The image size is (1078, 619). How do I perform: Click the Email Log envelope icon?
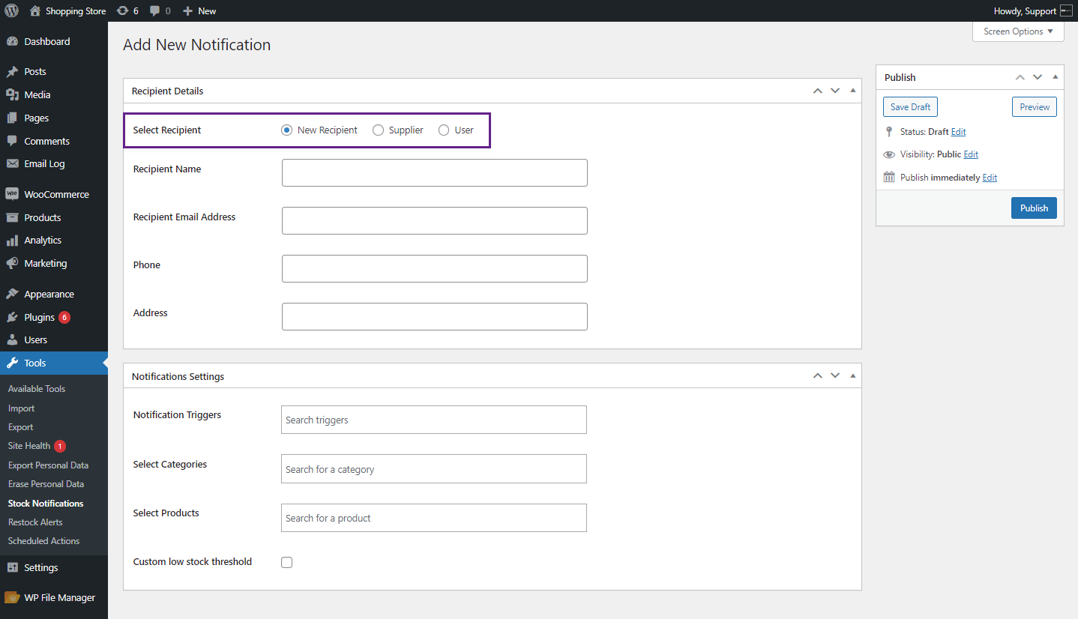click(12, 164)
